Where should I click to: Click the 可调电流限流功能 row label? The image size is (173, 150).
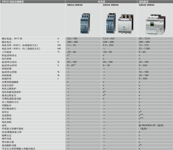[x=11, y=99]
